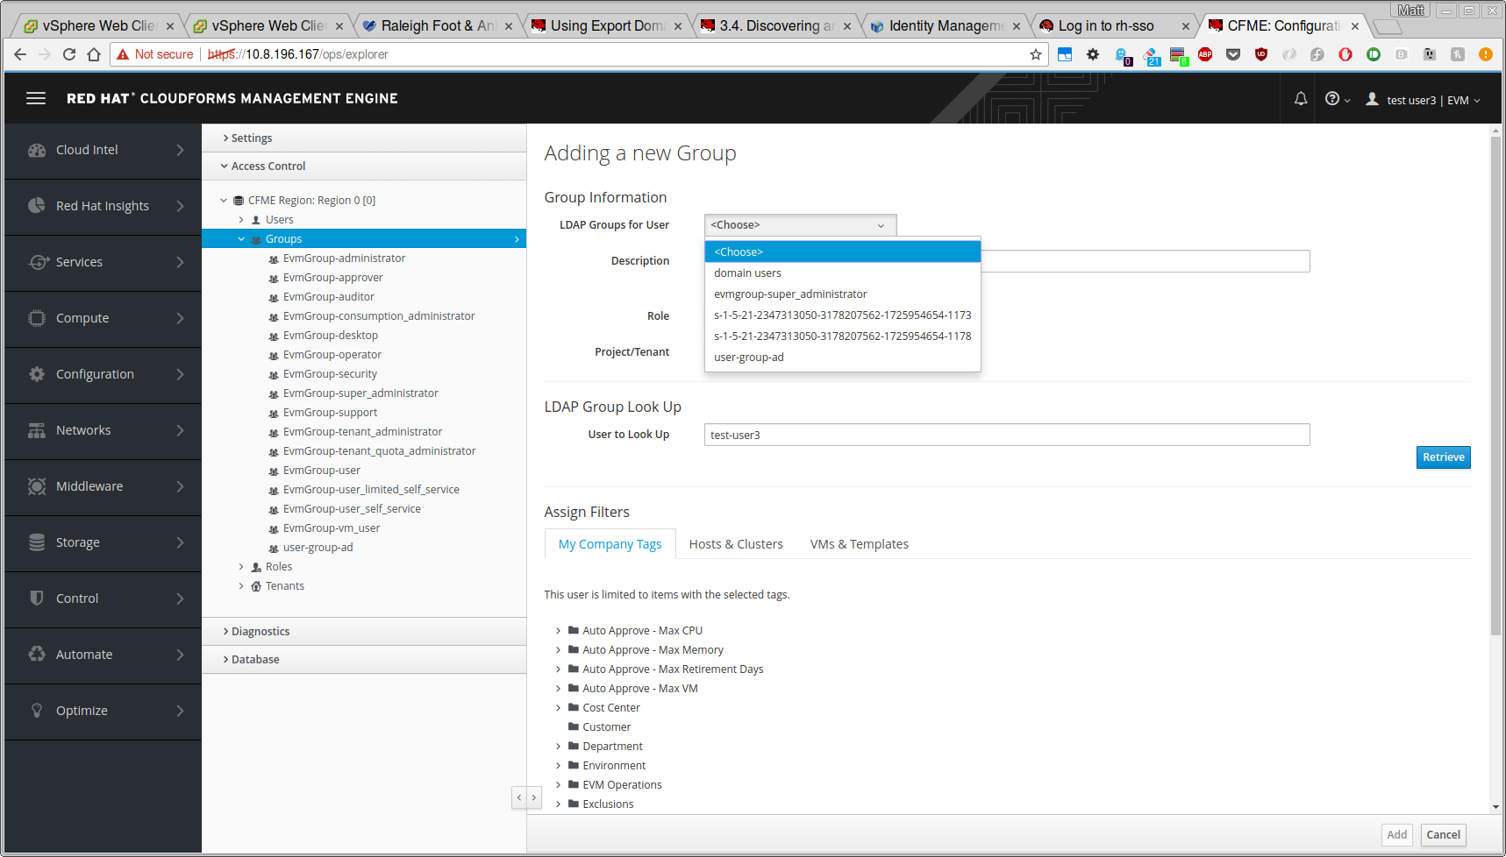The height and width of the screenshot is (857, 1506).
Task: Choose user-group-ad from the dropdown list
Action: (x=749, y=358)
